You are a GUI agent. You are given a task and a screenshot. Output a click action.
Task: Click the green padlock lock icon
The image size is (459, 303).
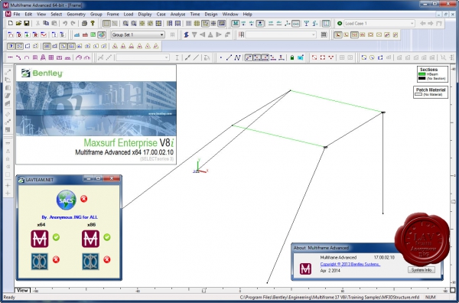pyautogui.click(x=292, y=57)
